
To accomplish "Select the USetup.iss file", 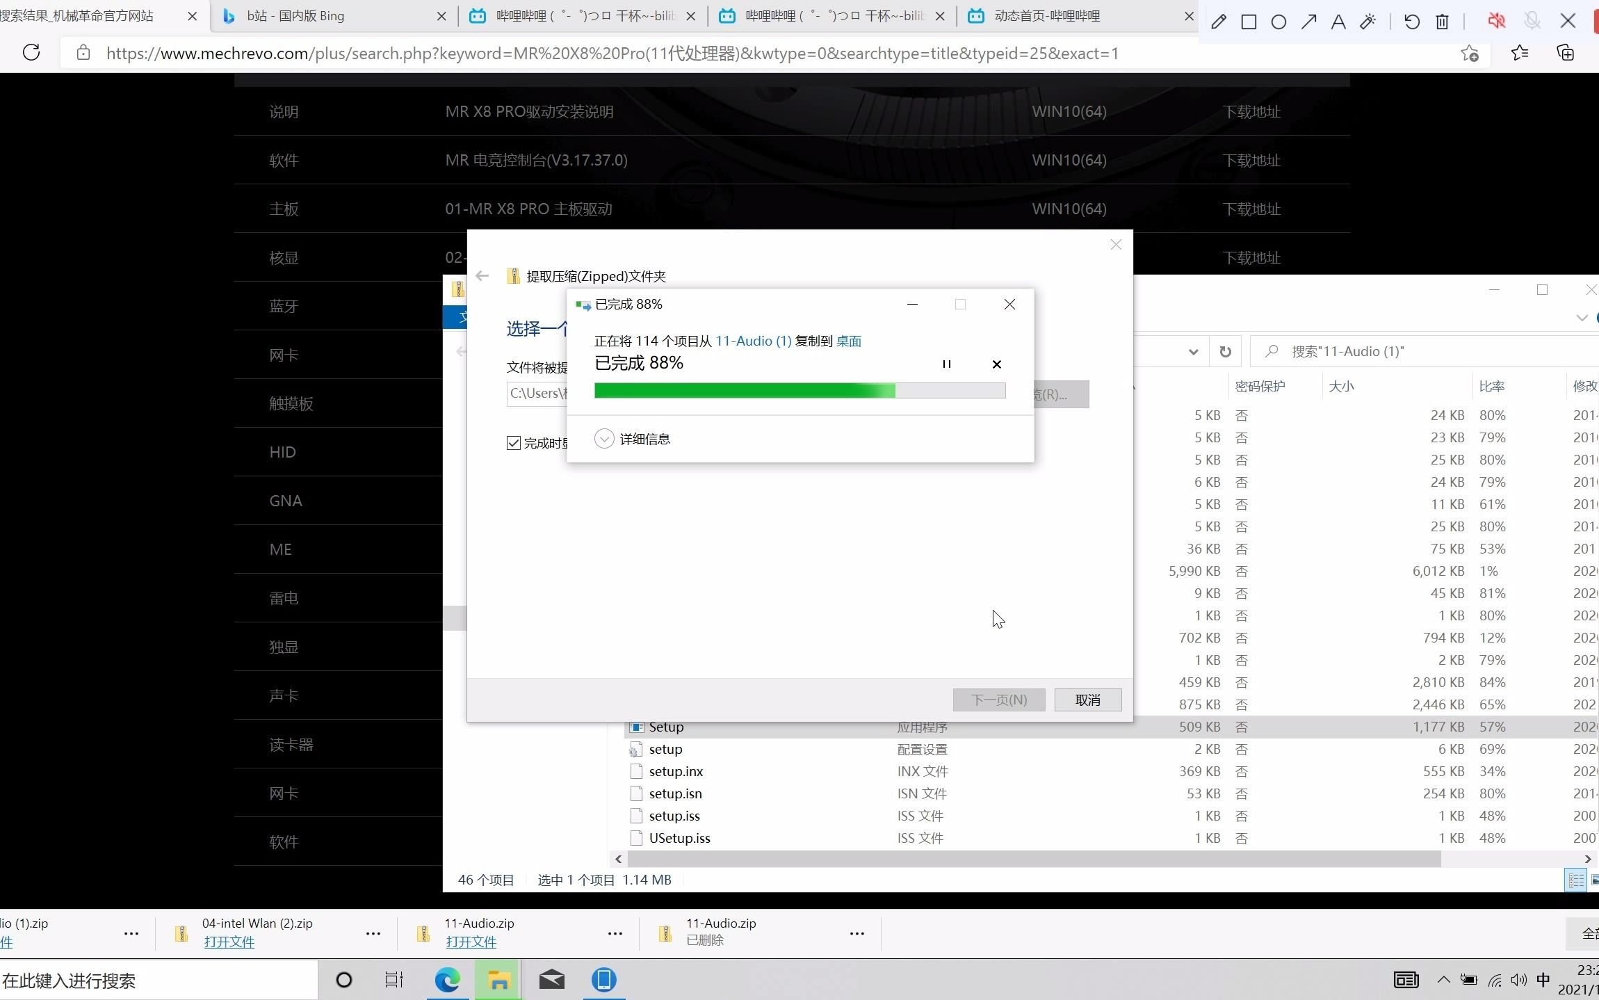I will (x=679, y=838).
